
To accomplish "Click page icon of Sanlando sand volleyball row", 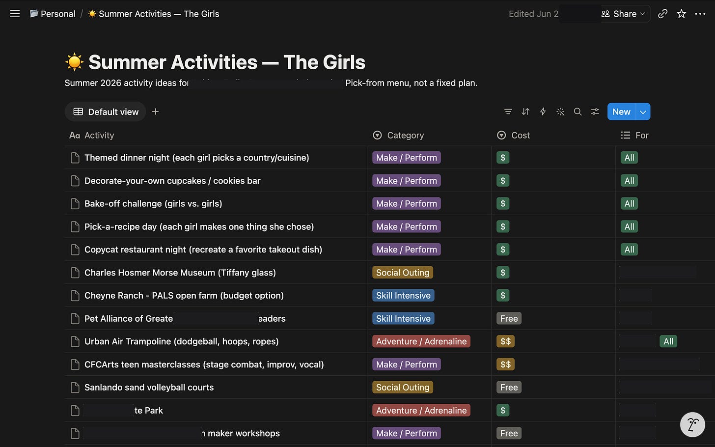I will pos(75,388).
